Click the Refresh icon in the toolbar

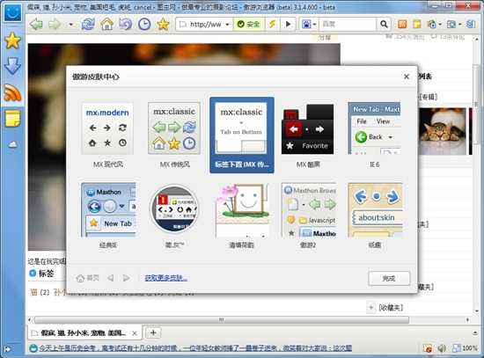pos(88,24)
